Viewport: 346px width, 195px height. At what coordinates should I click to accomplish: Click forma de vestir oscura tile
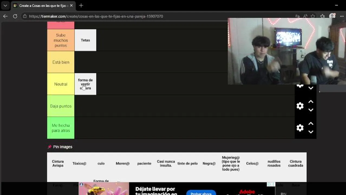(85, 84)
